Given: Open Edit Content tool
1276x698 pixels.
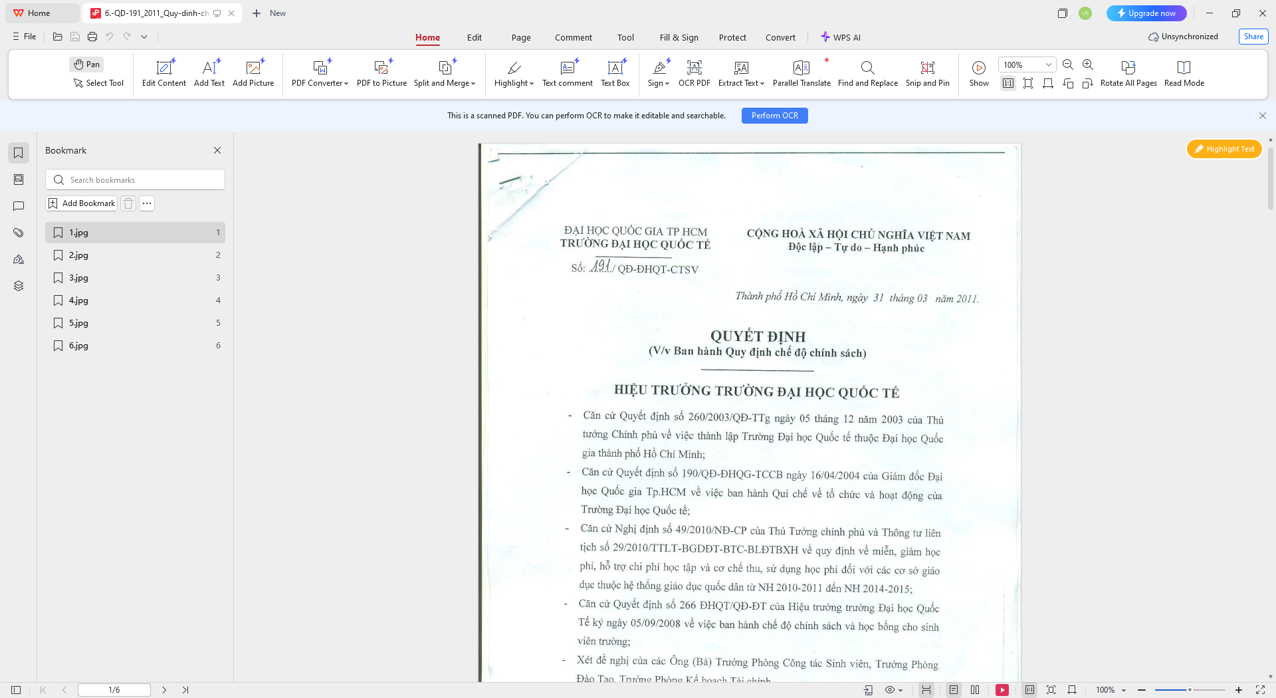Looking at the screenshot, I should 164,74.
